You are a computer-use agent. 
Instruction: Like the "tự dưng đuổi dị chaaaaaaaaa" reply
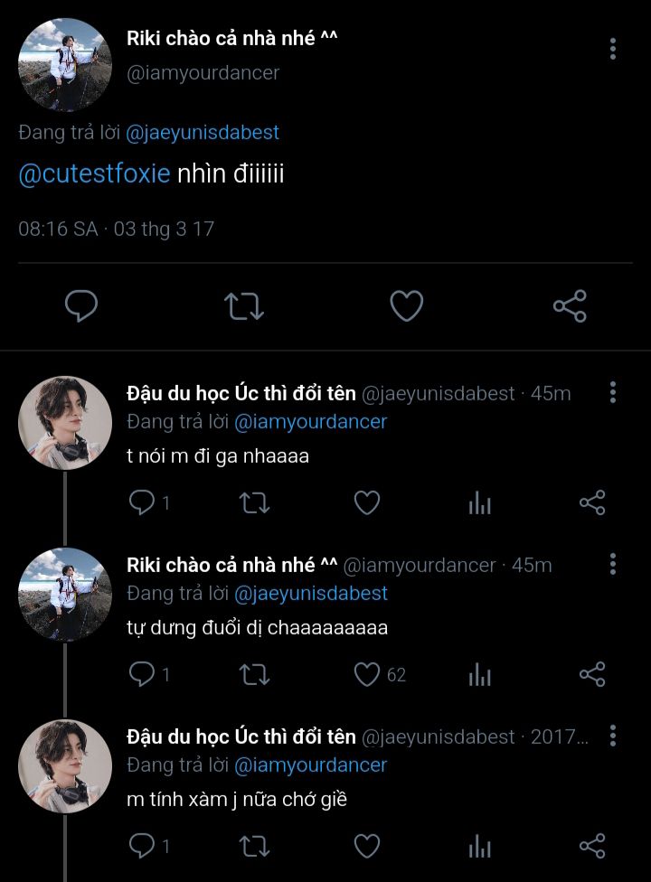(x=366, y=674)
